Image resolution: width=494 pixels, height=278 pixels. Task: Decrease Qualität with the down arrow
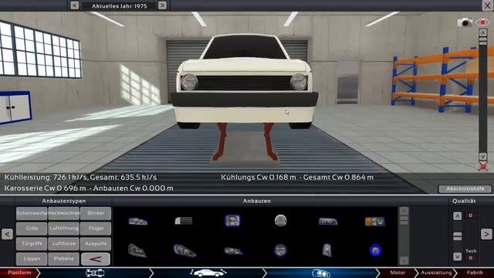(x=458, y=257)
